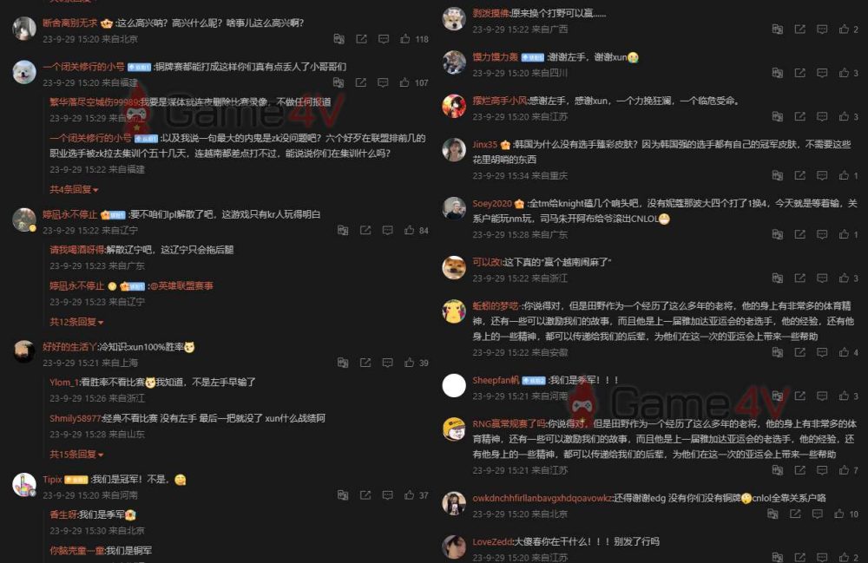Translate LoveZedd's comment
This screenshot has width=868, height=563.
coord(777,557)
